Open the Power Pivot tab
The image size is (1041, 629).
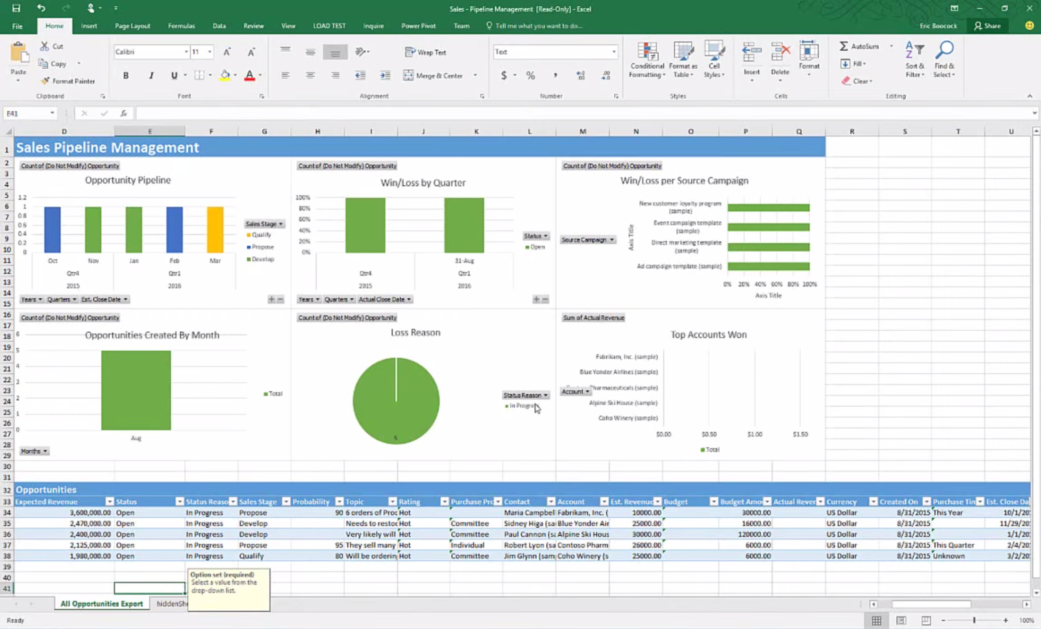pyautogui.click(x=418, y=26)
